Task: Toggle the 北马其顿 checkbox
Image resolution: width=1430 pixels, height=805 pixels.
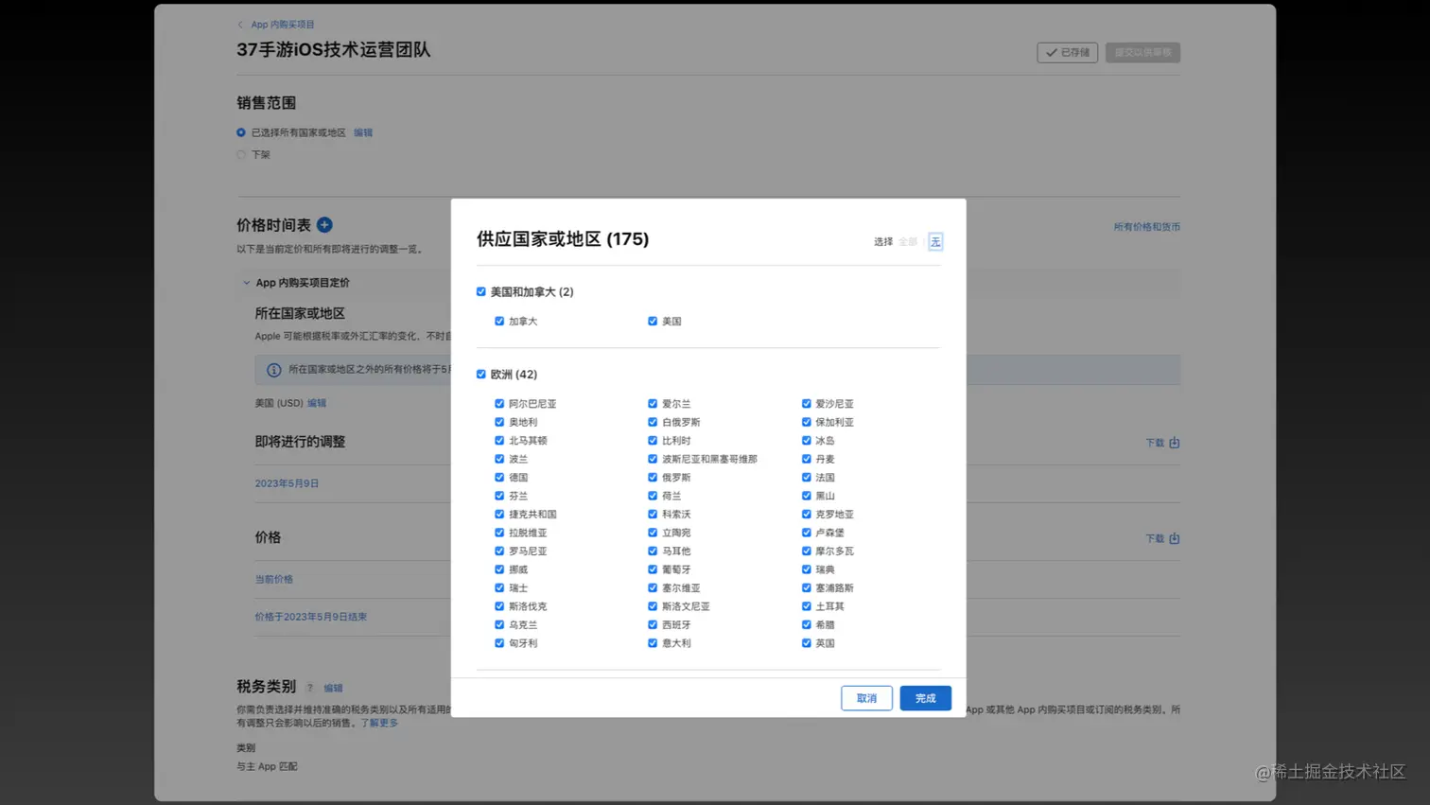Action: (x=499, y=441)
